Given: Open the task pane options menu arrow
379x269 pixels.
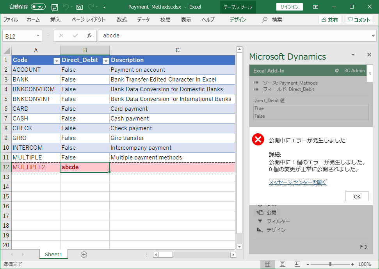Looking at the screenshot, I should (353, 55).
